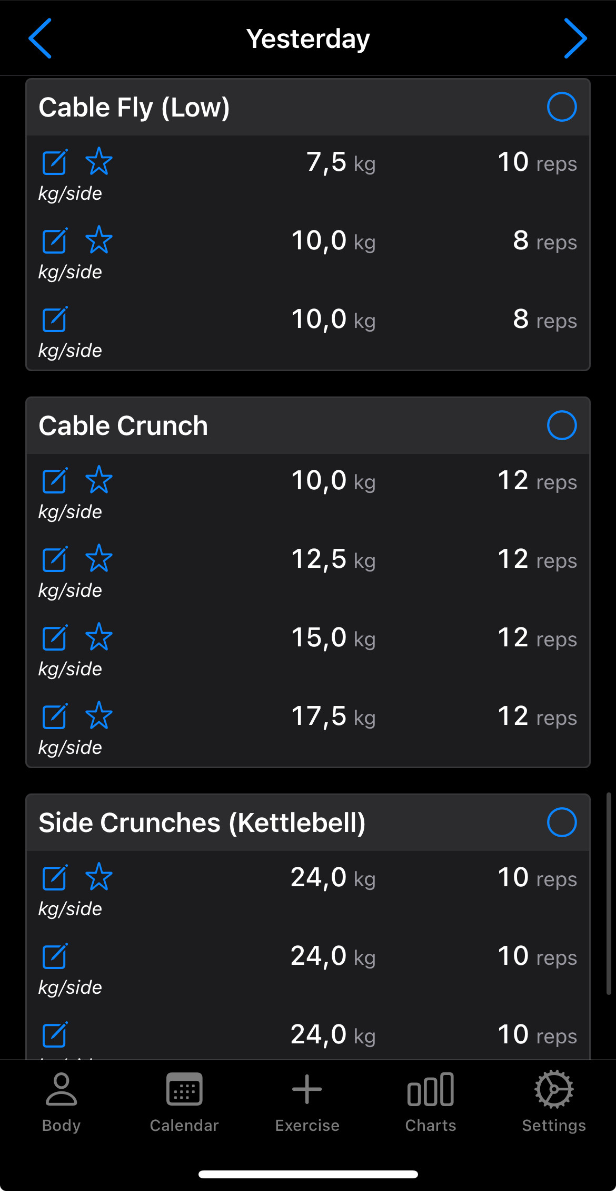The height and width of the screenshot is (1191, 616).
Task: Go to next day with right chevron
Action: coord(575,38)
